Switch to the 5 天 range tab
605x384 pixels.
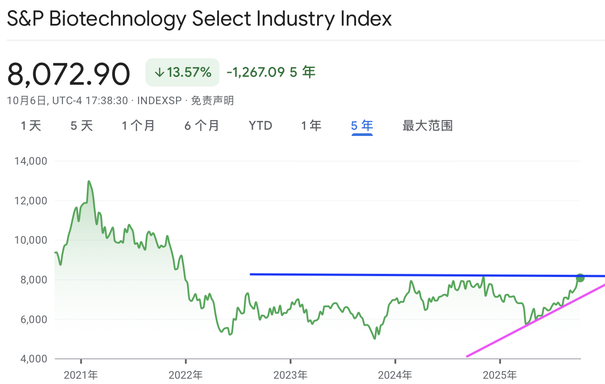pyautogui.click(x=82, y=126)
